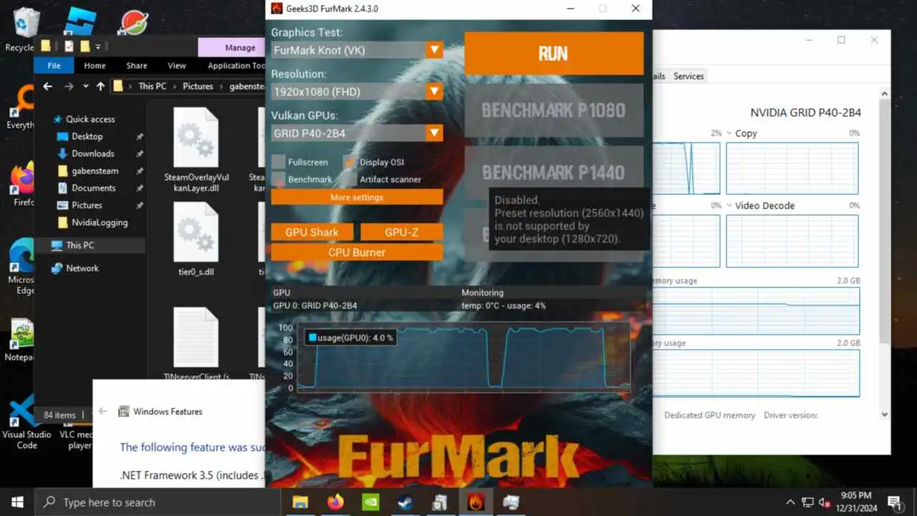Image resolution: width=917 pixels, height=516 pixels.
Task: Click back arrow in Windows Features dialog
Action: click(102, 411)
